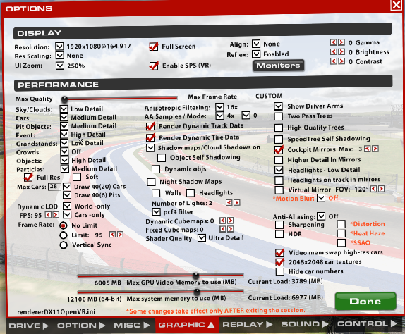
Task: Increase Dynamic LOD FPS value
Action: [x=56, y=215]
